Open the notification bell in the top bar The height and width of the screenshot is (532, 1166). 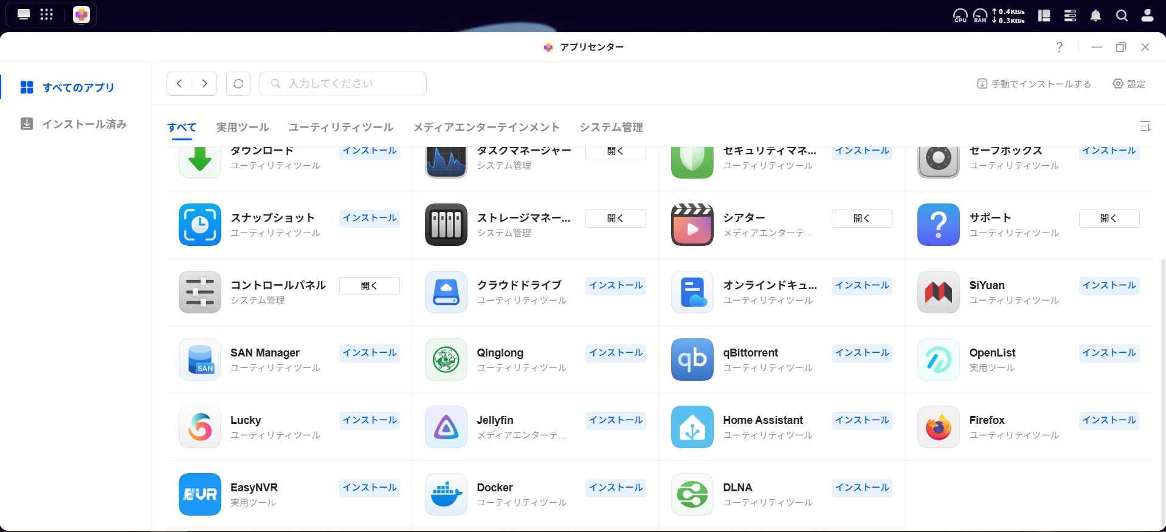pos(1095,16)
